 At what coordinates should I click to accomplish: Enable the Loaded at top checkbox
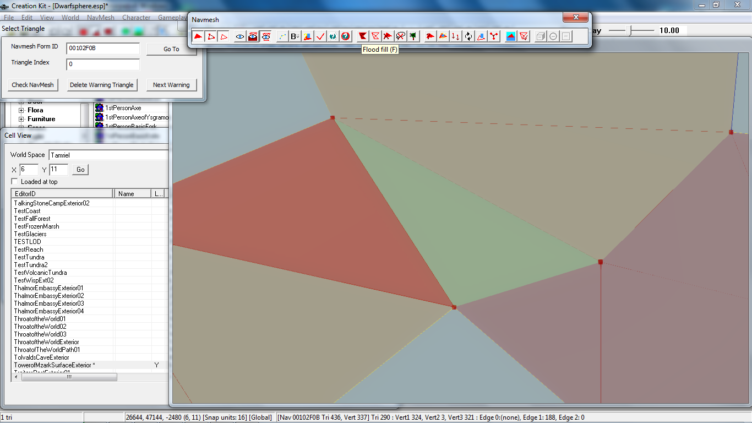[14, 182]
